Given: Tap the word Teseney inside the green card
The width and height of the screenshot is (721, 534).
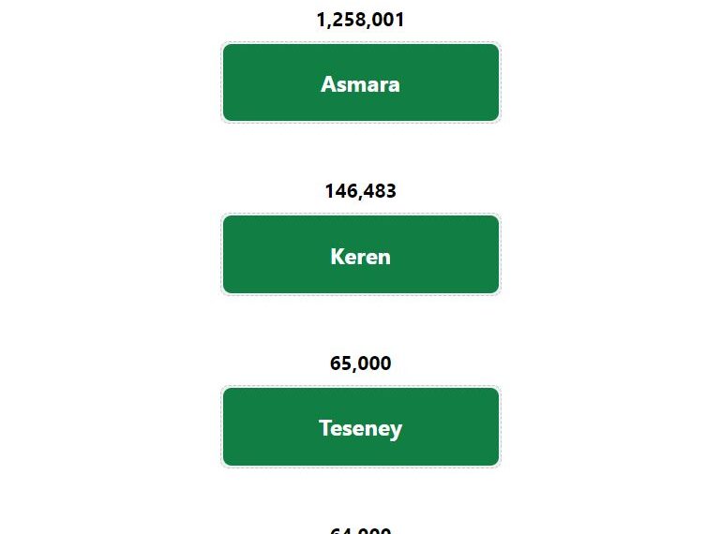Looking at the screenshot, I should [x=360, y=429].
